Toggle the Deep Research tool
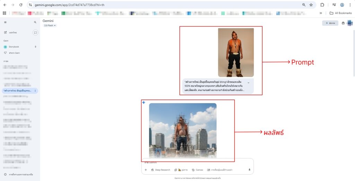 point(161,170)
